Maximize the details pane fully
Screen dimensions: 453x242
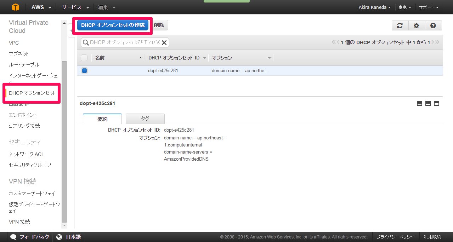(x=436, y=103)
